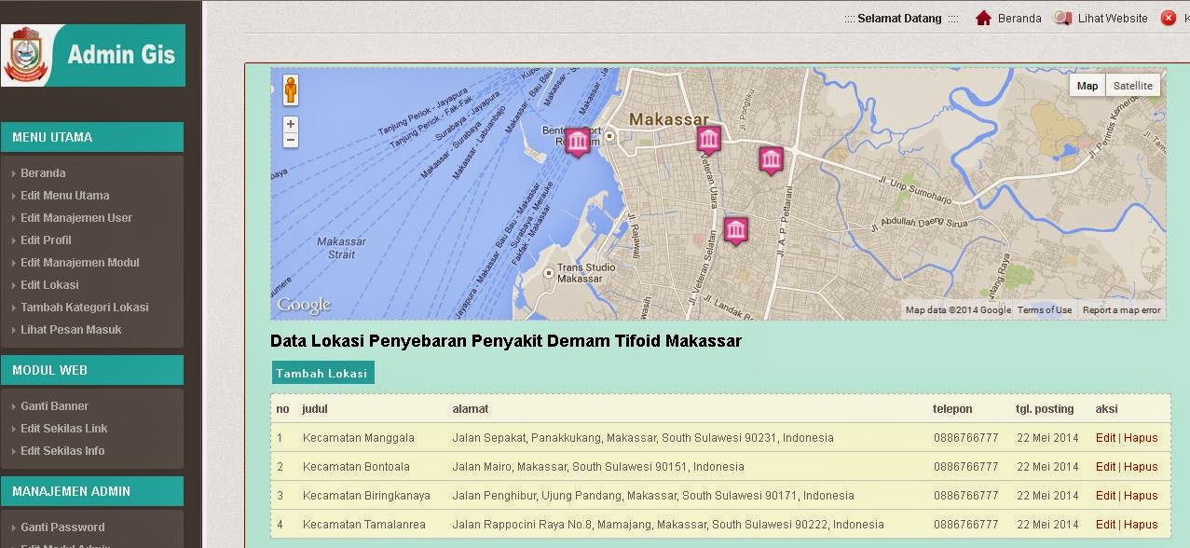
Task: Click the MENU UTAMA section header
Action: pos(92,137)
